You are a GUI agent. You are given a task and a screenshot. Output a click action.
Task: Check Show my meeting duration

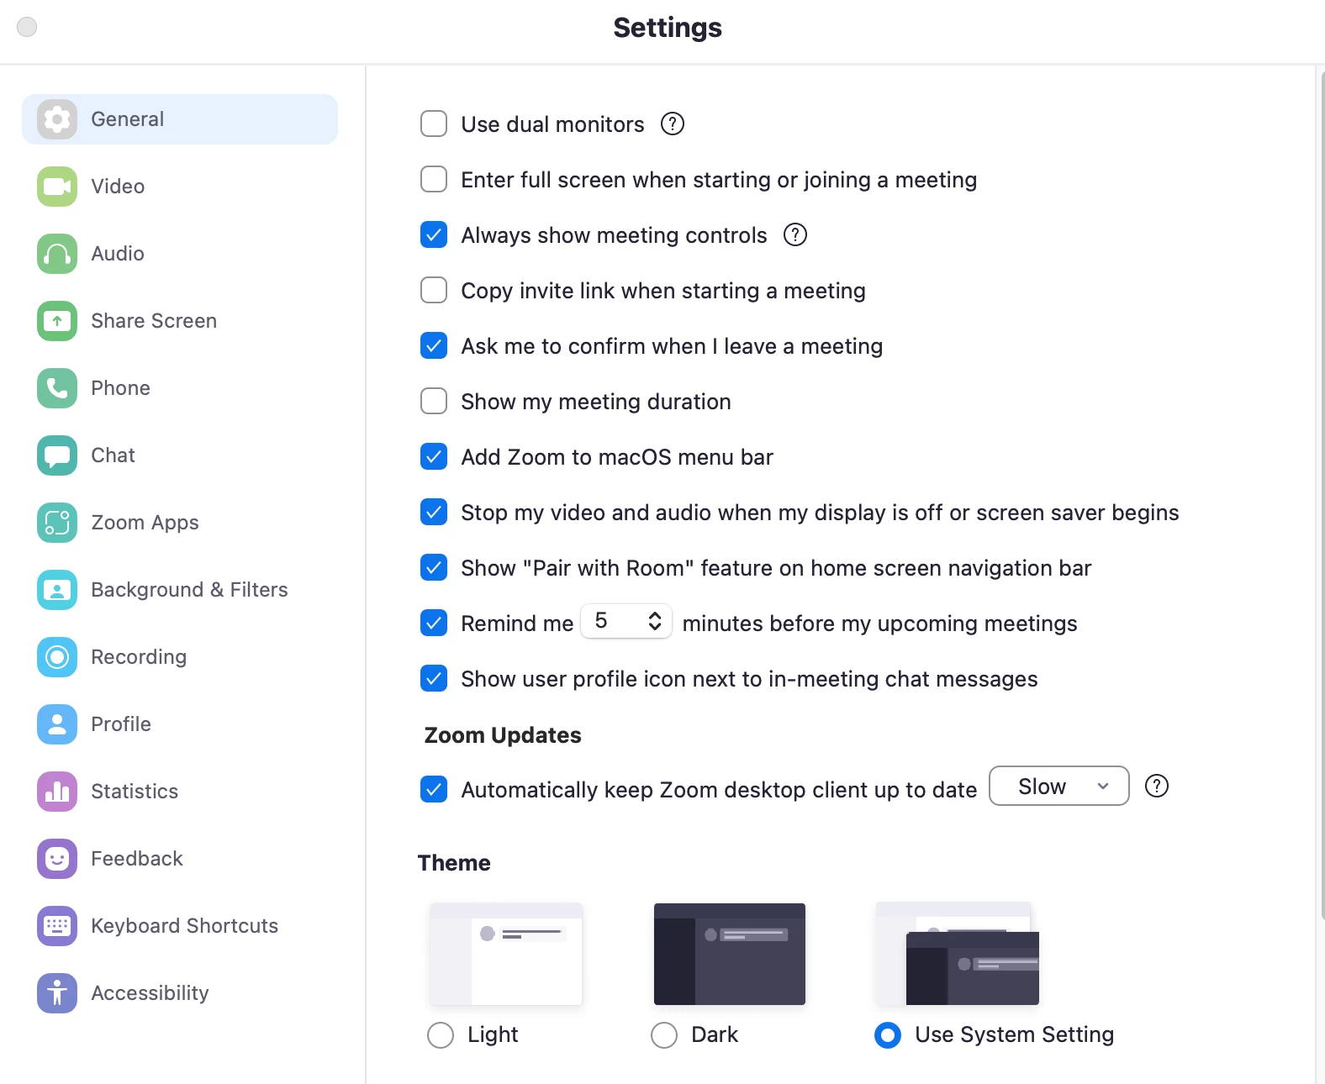[x=434, y=401]
